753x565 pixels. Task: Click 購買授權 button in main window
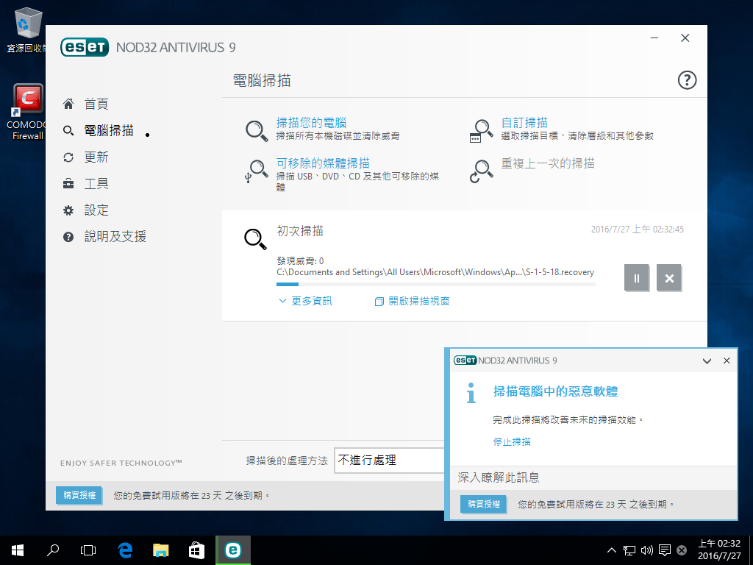[x=79, y=495]
